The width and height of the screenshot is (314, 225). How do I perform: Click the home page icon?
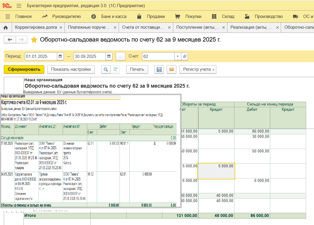point(5,27)
